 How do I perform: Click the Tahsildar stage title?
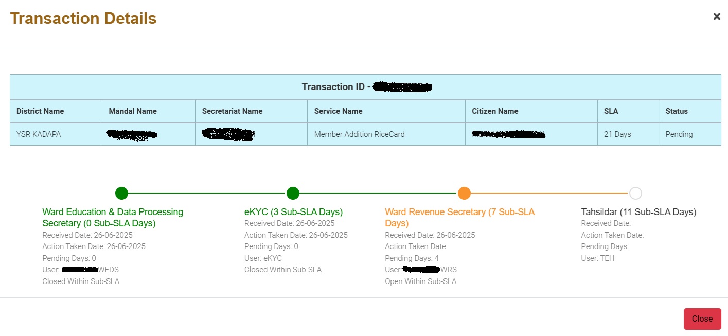pyautogui.click(x=638, y=212)
